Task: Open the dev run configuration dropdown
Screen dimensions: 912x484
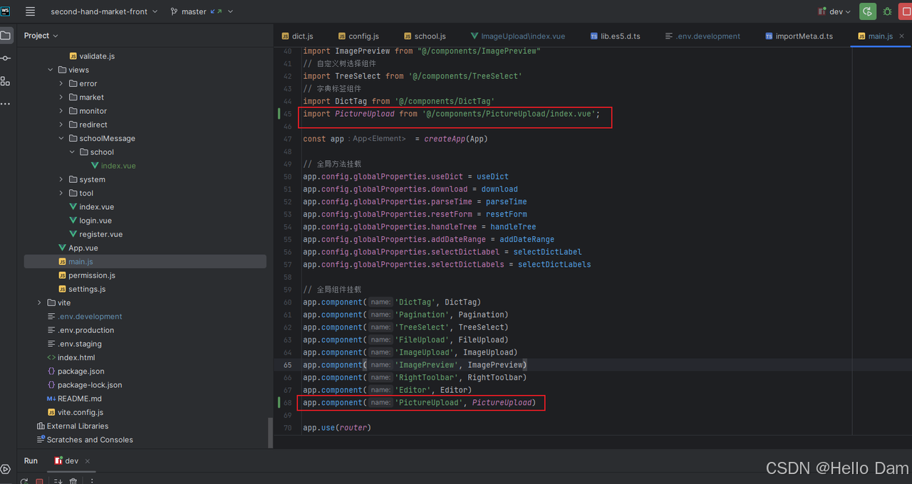Action: 834,11
